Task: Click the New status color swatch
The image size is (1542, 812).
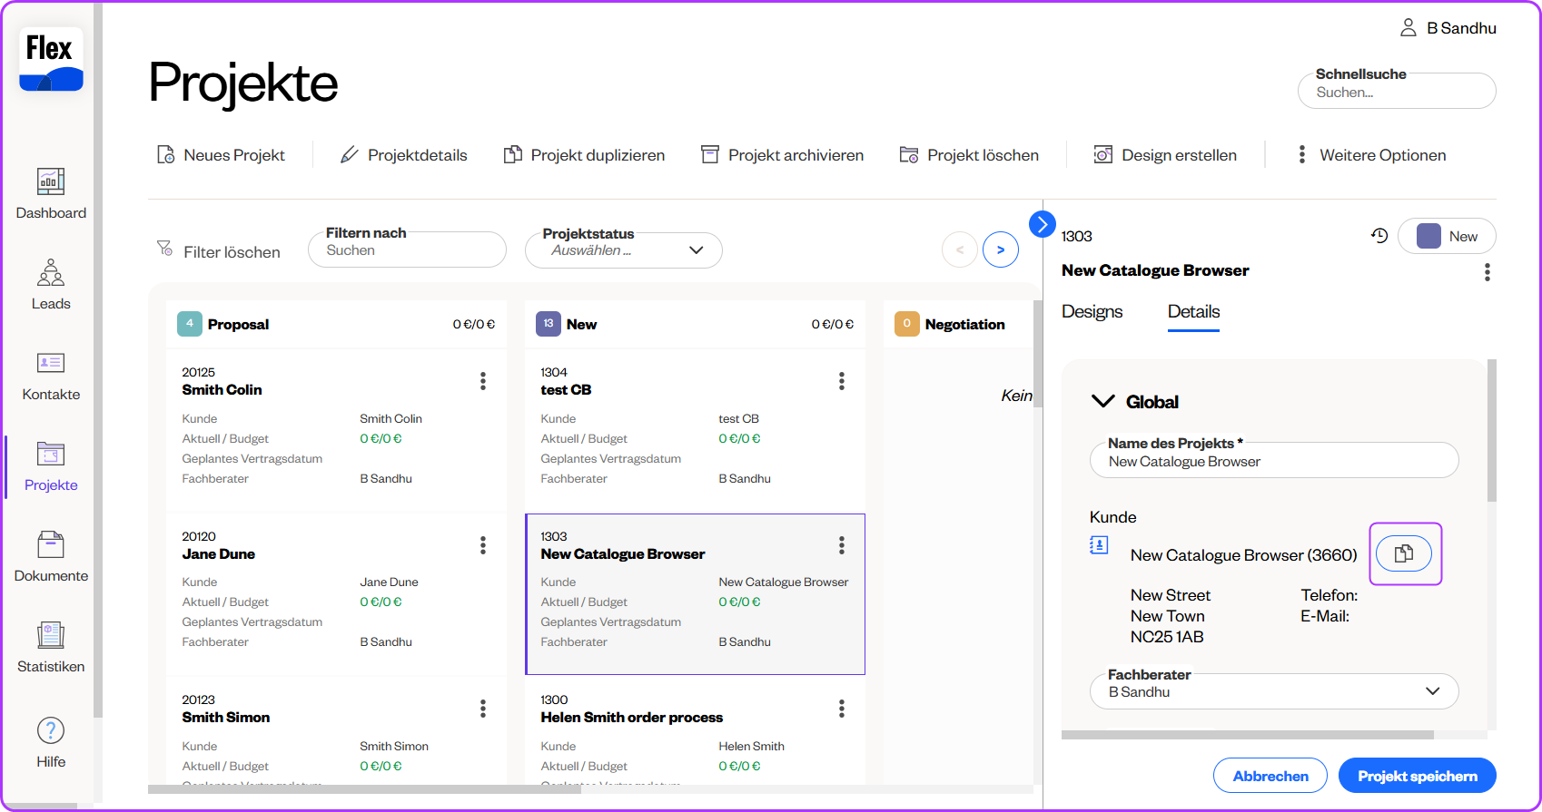Action: click(x=1428, y=236)
